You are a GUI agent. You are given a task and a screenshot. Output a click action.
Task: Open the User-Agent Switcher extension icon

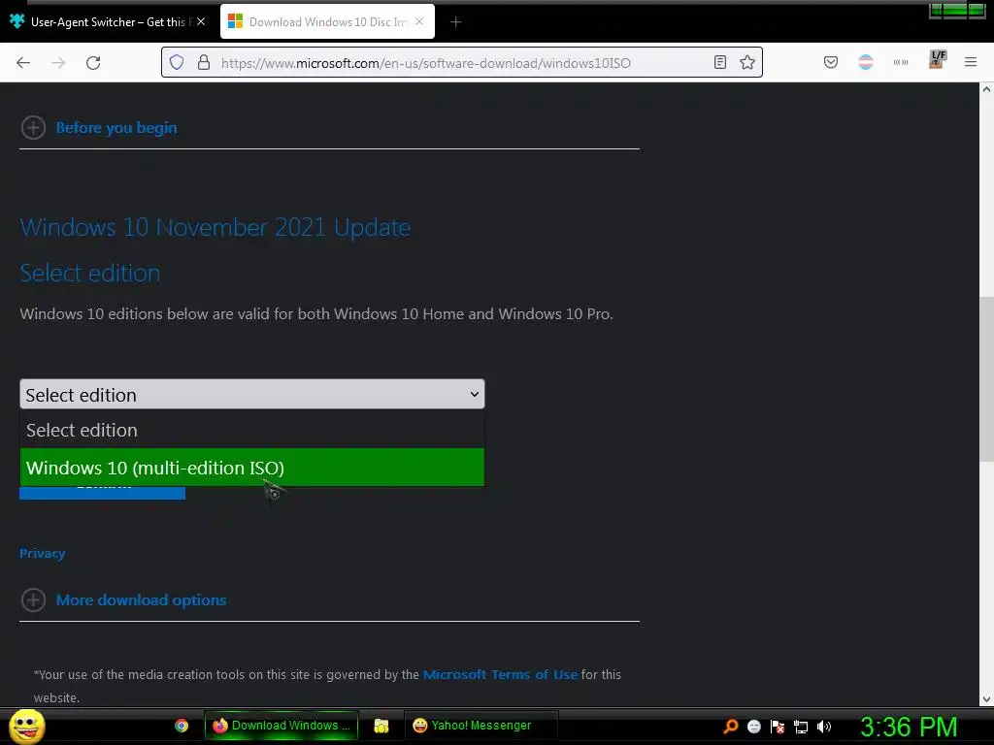[x=901, y=62]
